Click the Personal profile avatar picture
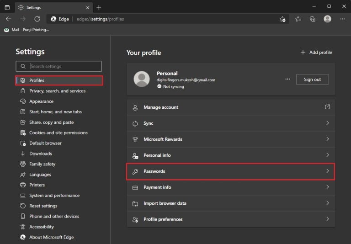The width and height of the screenshot is (351, 244). [x=142, y=79]
